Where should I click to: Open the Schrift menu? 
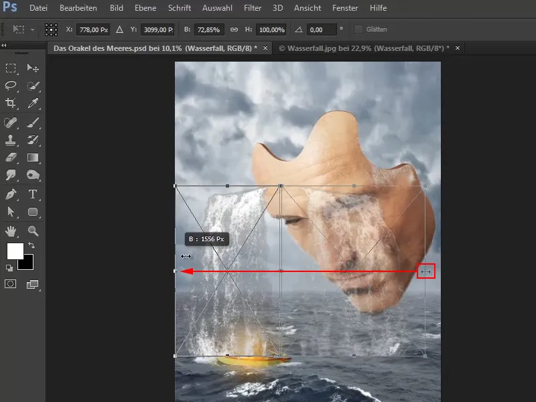[180, 8]
